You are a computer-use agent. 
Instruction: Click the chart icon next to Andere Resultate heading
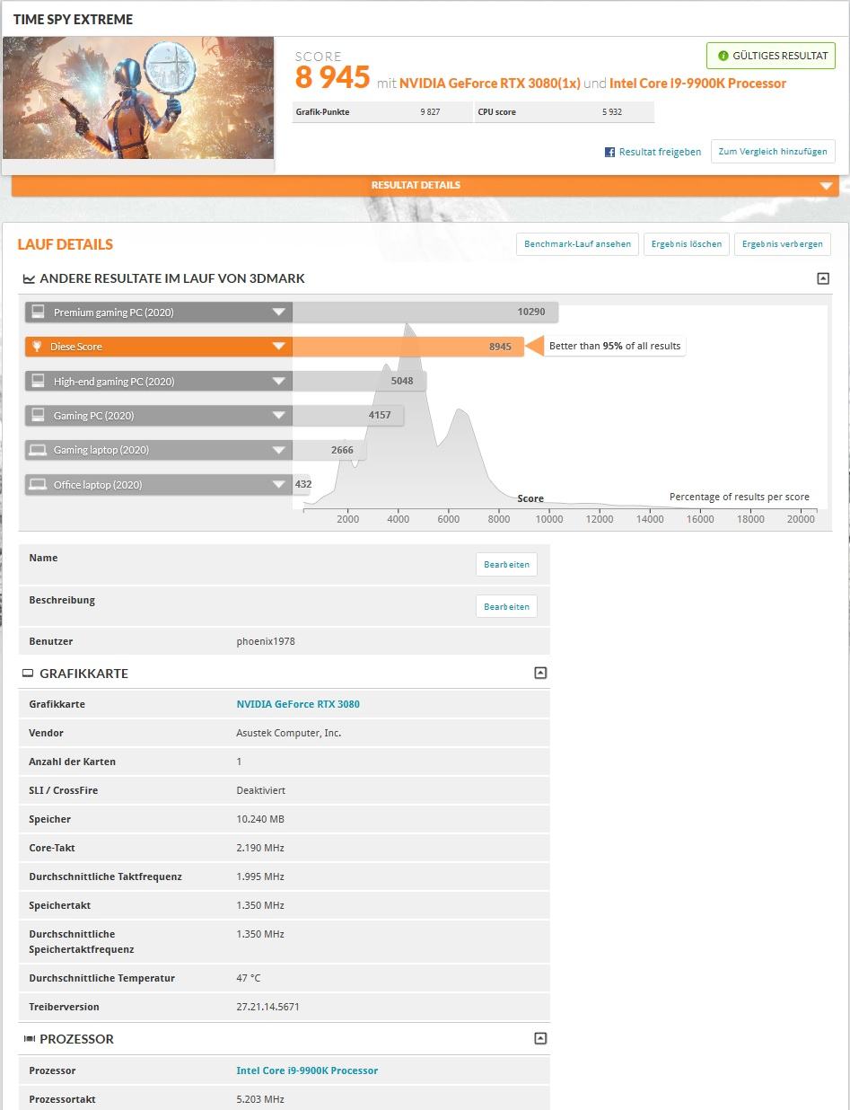[29, 279]
